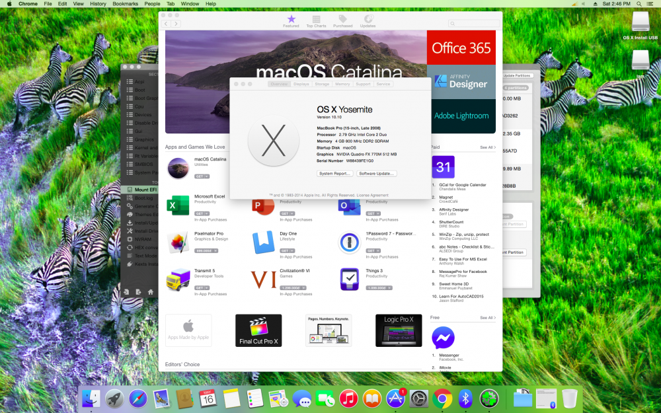This screenshot has width=661, height=413.
Task: Switch to Storage tab in About window
Action: click(x=322, y=85)
